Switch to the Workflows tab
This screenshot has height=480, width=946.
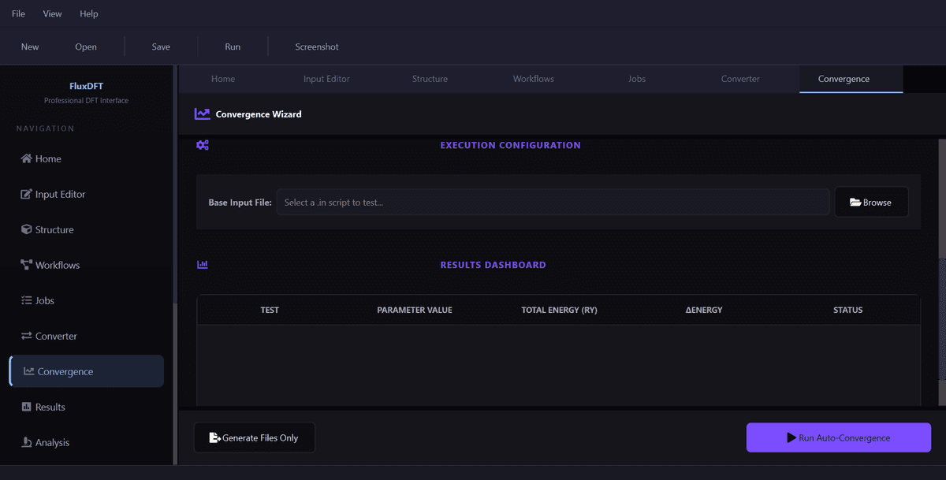pos(534,79)
